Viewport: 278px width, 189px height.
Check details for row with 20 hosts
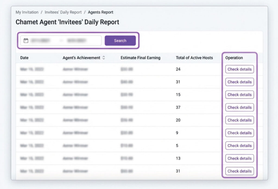239,120
